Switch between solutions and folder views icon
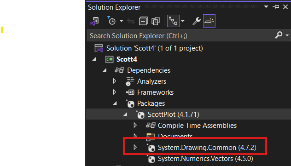 coord(94,21)
